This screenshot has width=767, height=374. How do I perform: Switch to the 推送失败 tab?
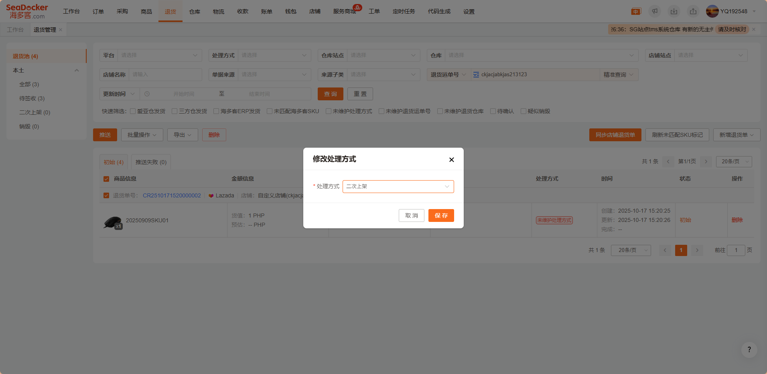point(151,162)
